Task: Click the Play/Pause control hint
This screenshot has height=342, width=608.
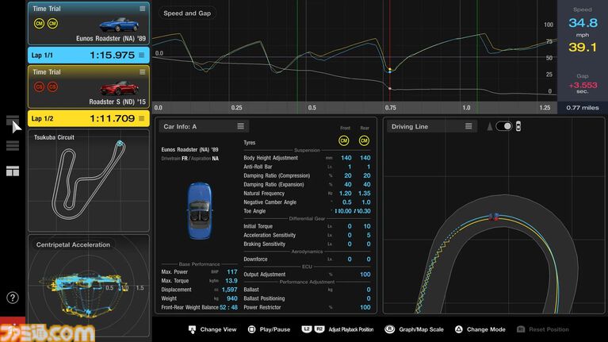Action: coord(270,329)
